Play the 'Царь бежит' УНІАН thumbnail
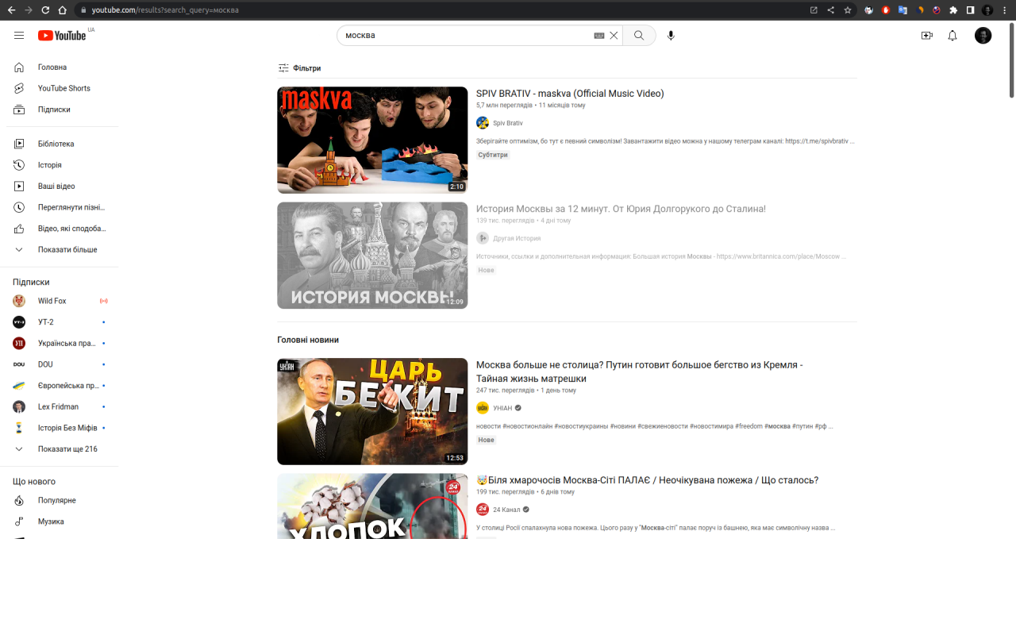Screen dimensions: 1016x635 tap(372, 411)
